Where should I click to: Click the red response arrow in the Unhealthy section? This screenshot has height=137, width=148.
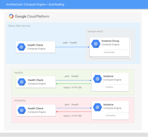(74, 112)
